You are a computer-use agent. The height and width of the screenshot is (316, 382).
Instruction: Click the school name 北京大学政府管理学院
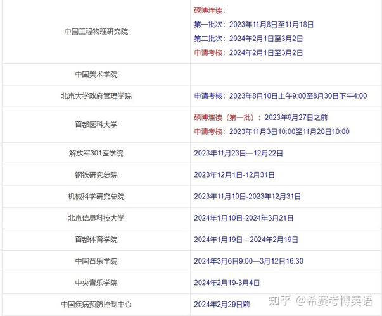point(96,96)
